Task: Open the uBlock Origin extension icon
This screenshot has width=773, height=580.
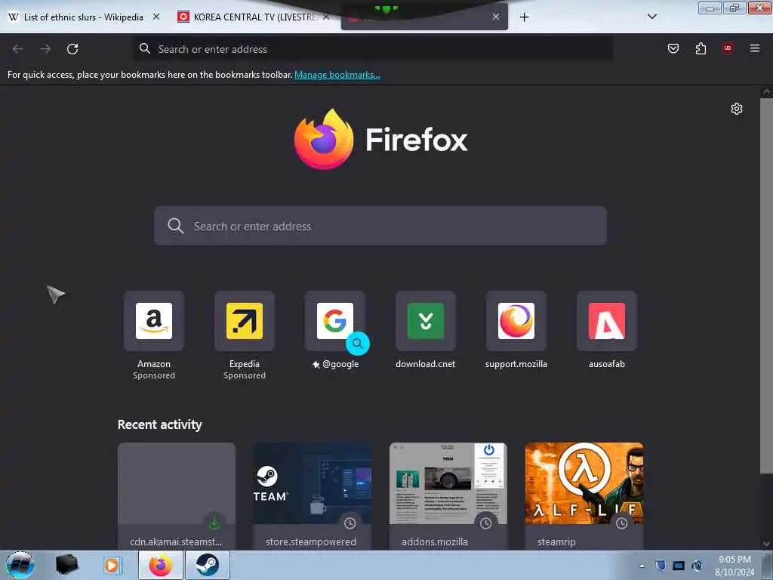Action: pyautogui.click(x=727, y=48)
